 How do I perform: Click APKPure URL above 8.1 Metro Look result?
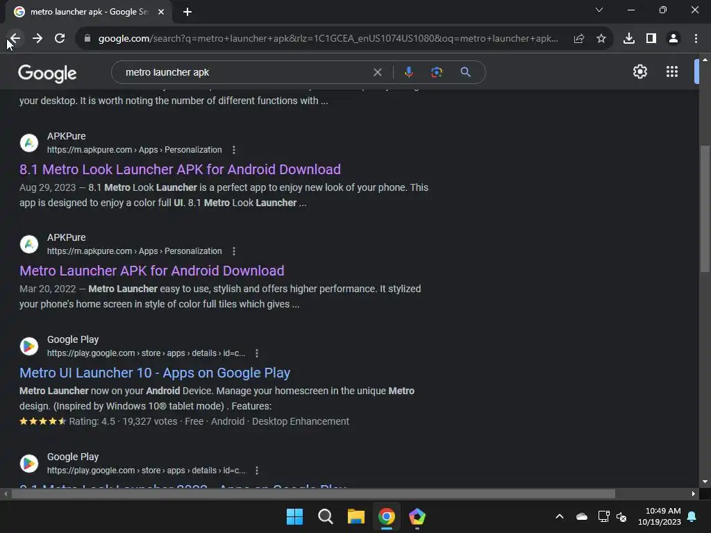point(135,150)
